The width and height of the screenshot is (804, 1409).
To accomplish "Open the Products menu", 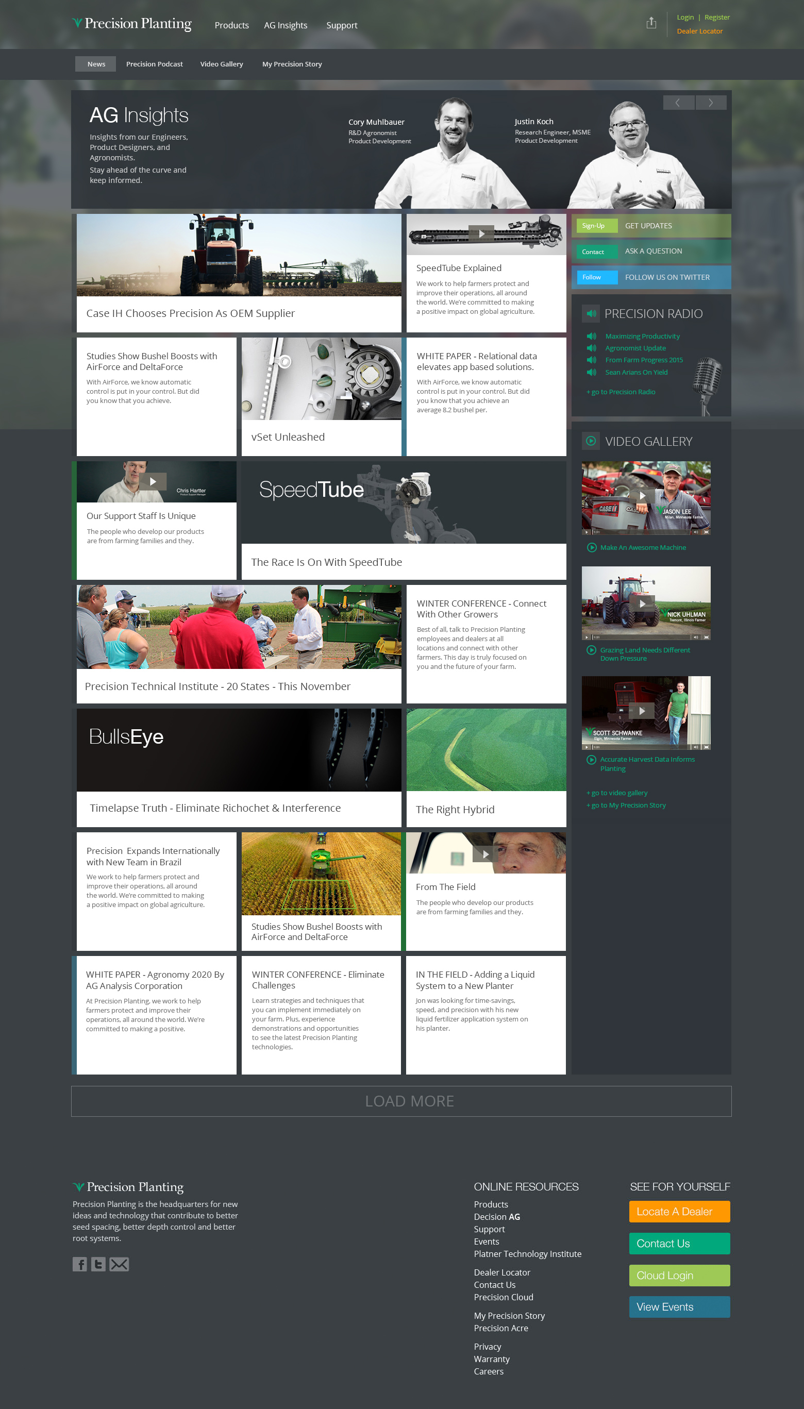I will [231, 25].
